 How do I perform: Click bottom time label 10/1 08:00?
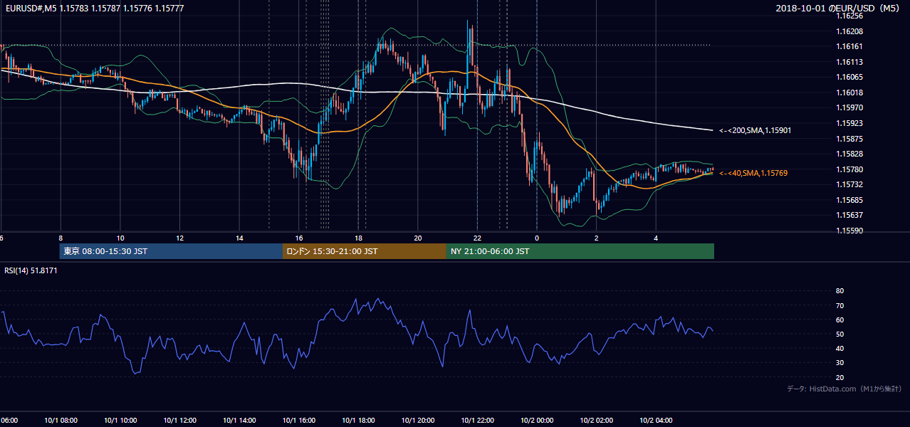tap(61, 421)
